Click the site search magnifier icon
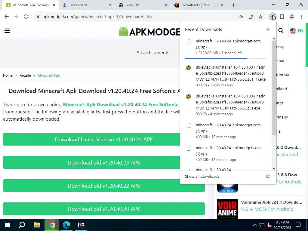308x231 pixels. [281, 31]
